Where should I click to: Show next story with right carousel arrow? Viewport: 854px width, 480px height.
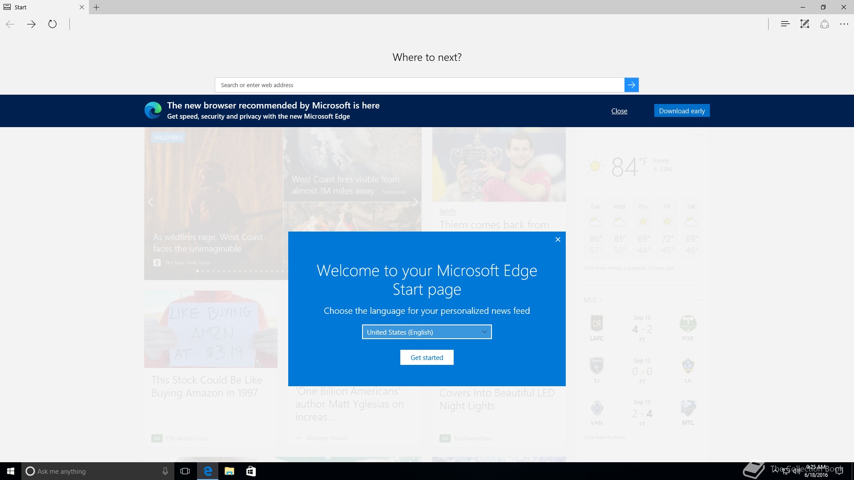pyautogui.click(x=415, y=202)
